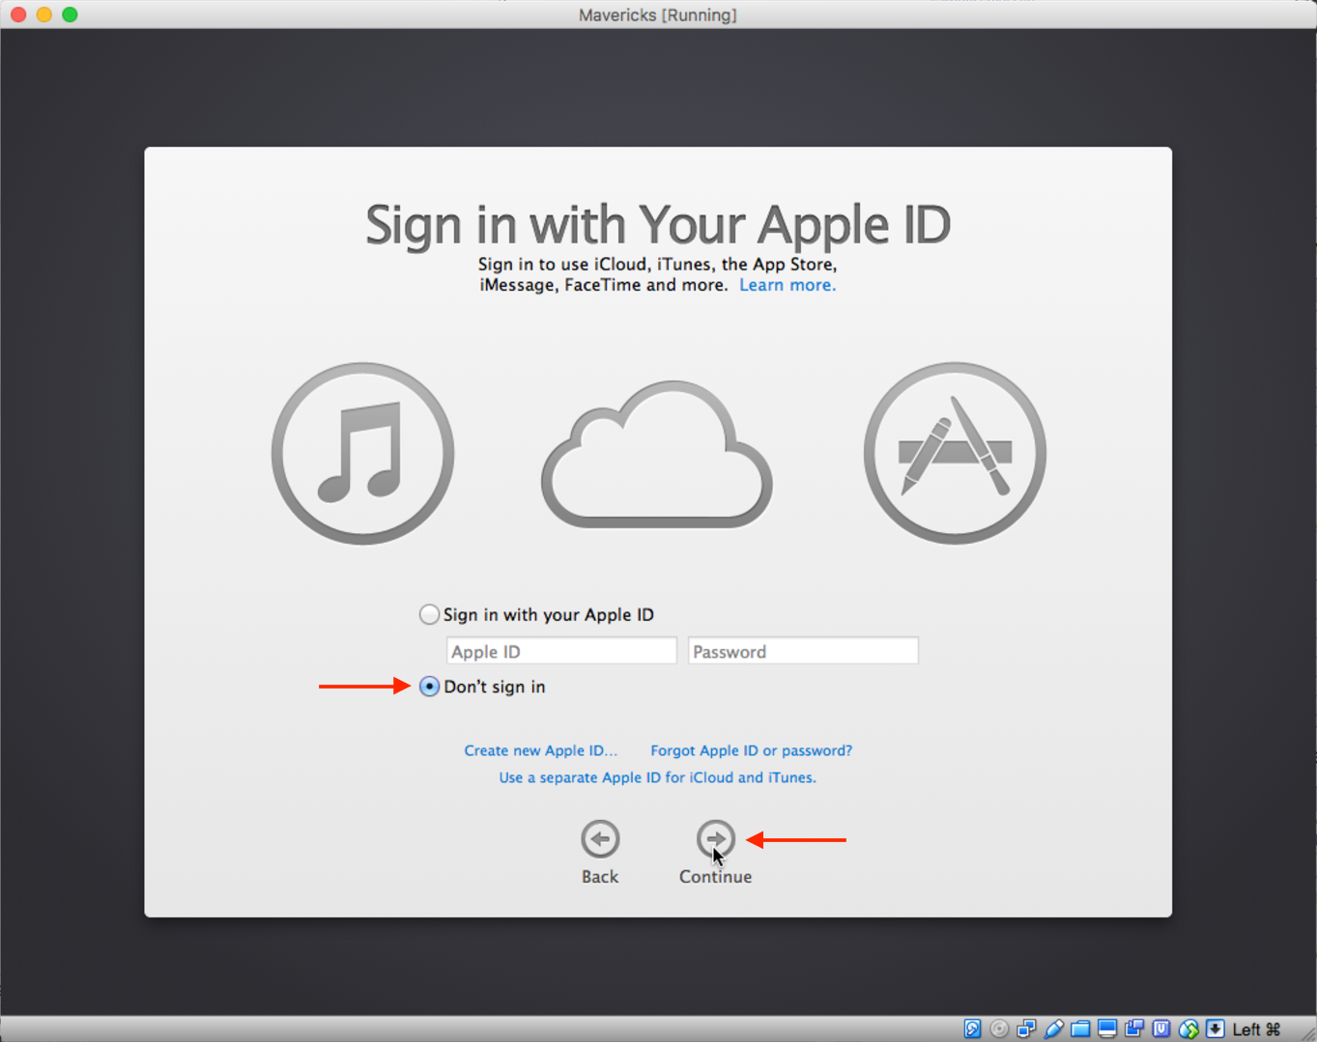The width and height of the screenshot is (1317, 1042).
Task: Click the network adapters icon in status bar
Action: point(1026,1028)
